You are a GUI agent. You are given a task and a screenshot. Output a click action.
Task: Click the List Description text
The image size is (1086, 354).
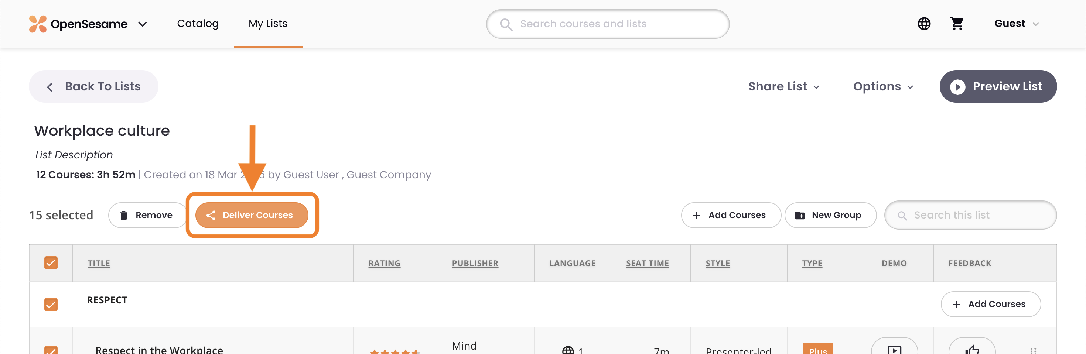click(x=74, y=155)
